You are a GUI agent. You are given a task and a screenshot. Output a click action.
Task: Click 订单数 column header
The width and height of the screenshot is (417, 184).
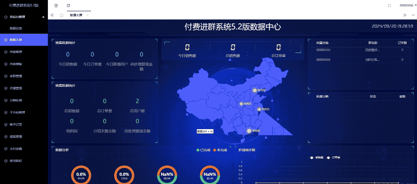[x=402, y=42]
